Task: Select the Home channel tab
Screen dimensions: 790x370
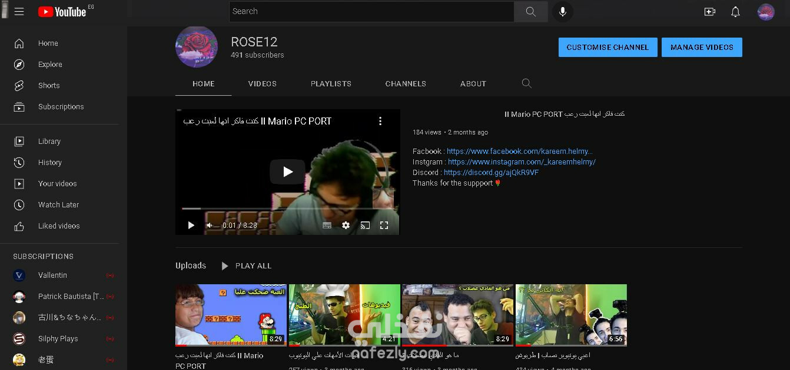Action: click(x=204, y=84)
